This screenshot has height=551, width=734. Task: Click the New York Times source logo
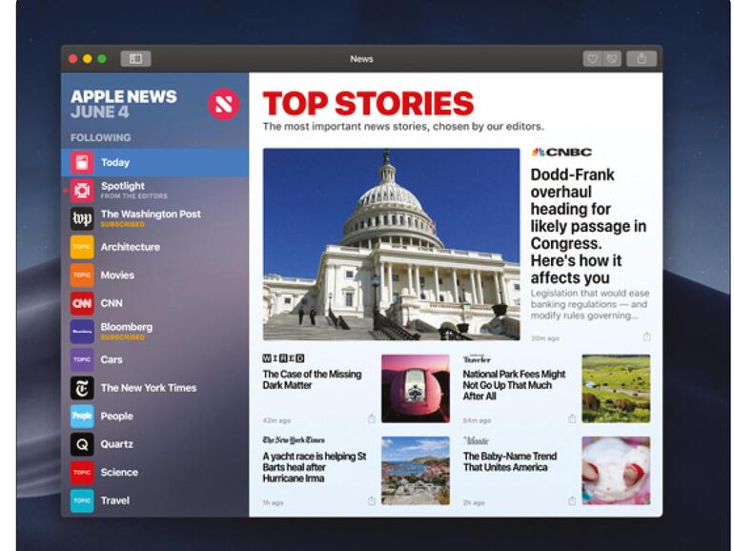point(294,440)
